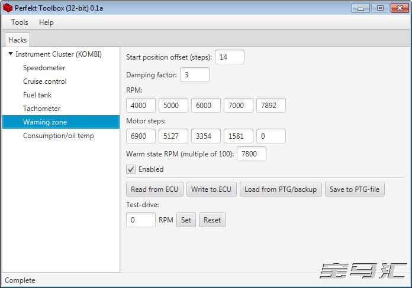Collapse the Instrument Cluster (KOMBI) tree node
The width and height of the screenshot is (412, 288).
click(x=11, y=54)
